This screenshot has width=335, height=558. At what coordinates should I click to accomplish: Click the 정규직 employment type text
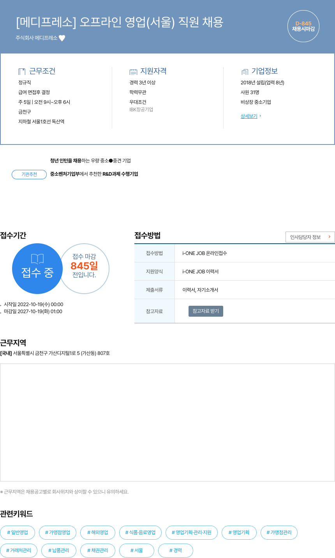pos(25,83)
